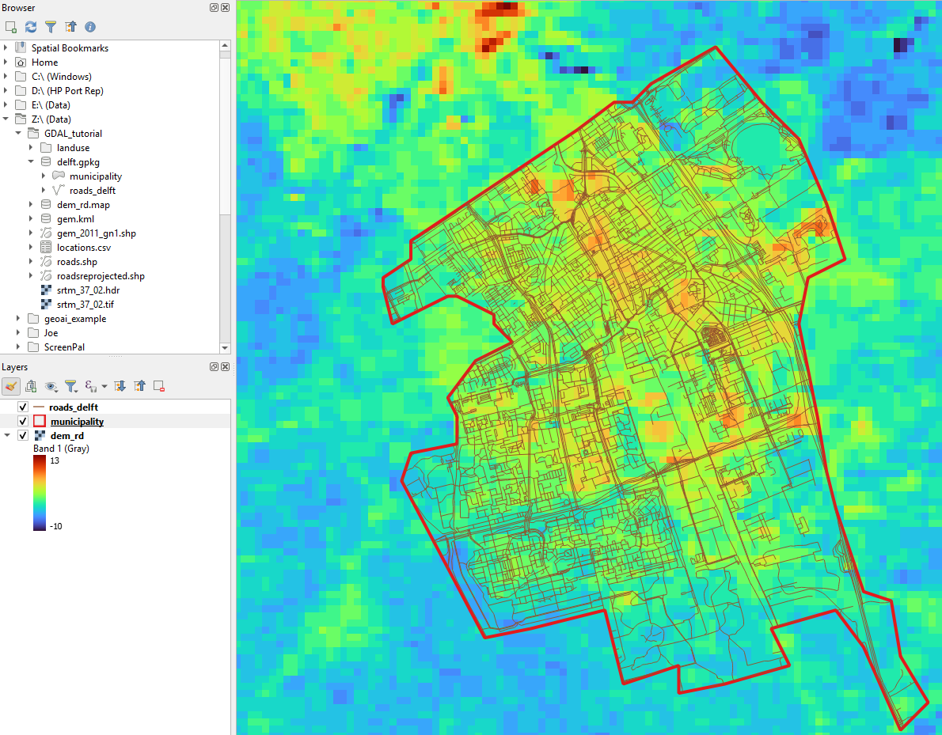
Task: Collapse the delft.gpkg tree node
Action: 31,162
